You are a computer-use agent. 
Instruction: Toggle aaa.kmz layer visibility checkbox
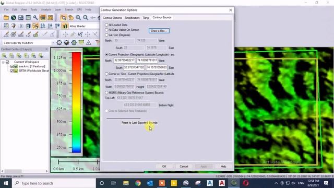[12, 66]
